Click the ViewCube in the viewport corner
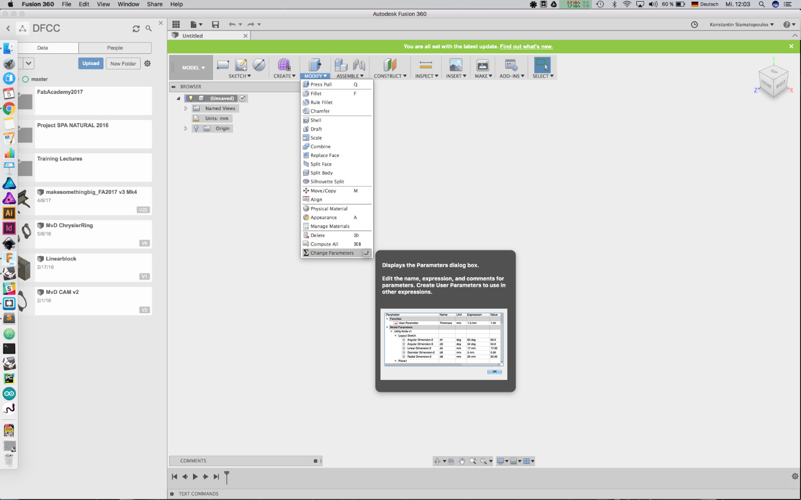The height and width of the screenshot is (500, 801). pos(774,81)
